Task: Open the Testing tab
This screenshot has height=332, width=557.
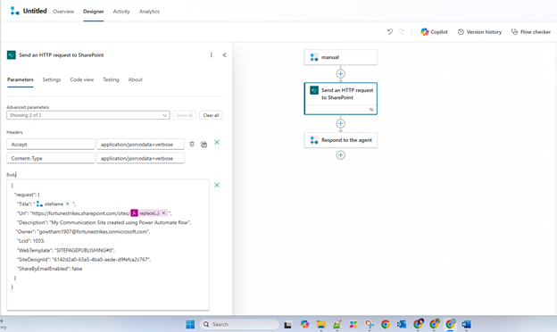Action: [x=111, y=79]
